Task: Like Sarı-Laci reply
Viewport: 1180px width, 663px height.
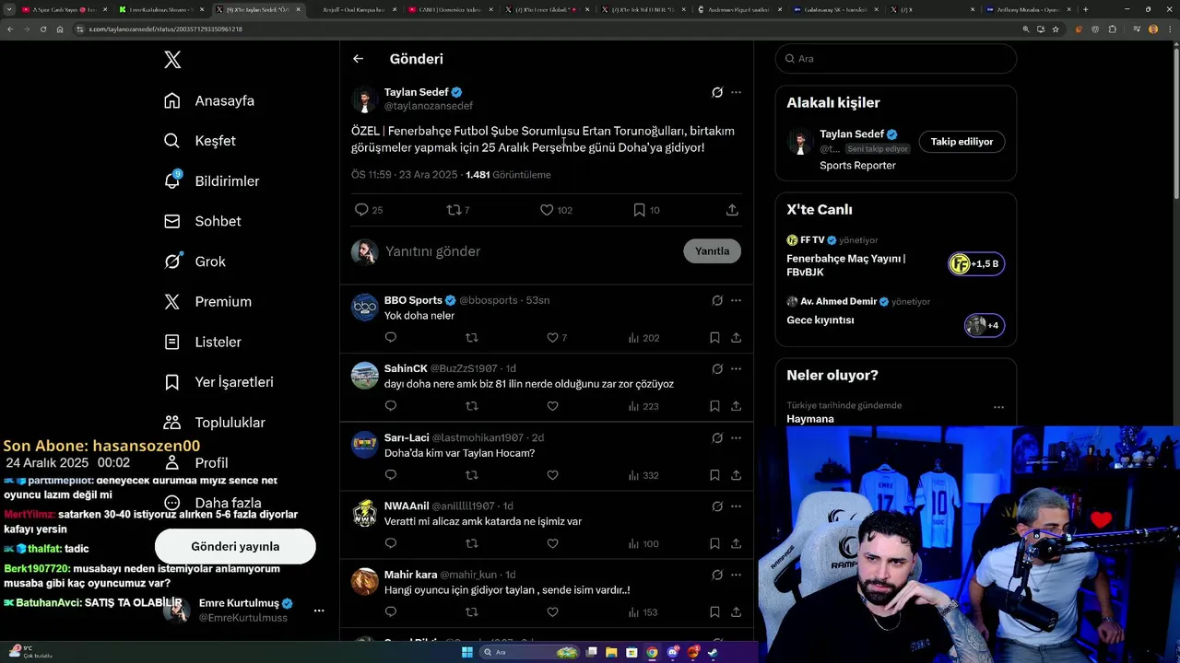Action: pos(552,475)
